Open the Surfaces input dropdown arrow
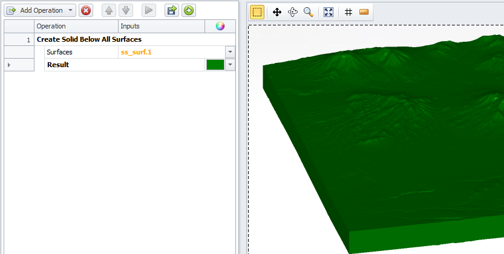 coord(230,52)
